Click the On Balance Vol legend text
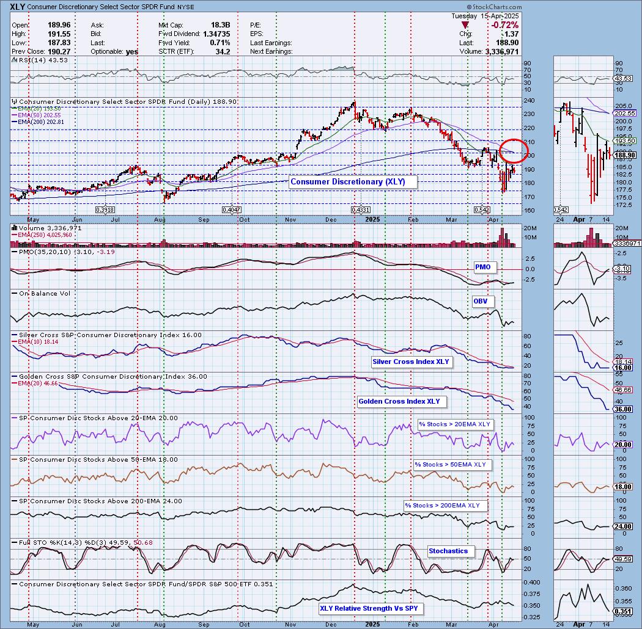This screenshot has height=629, width=642. [x=45, y=294]
